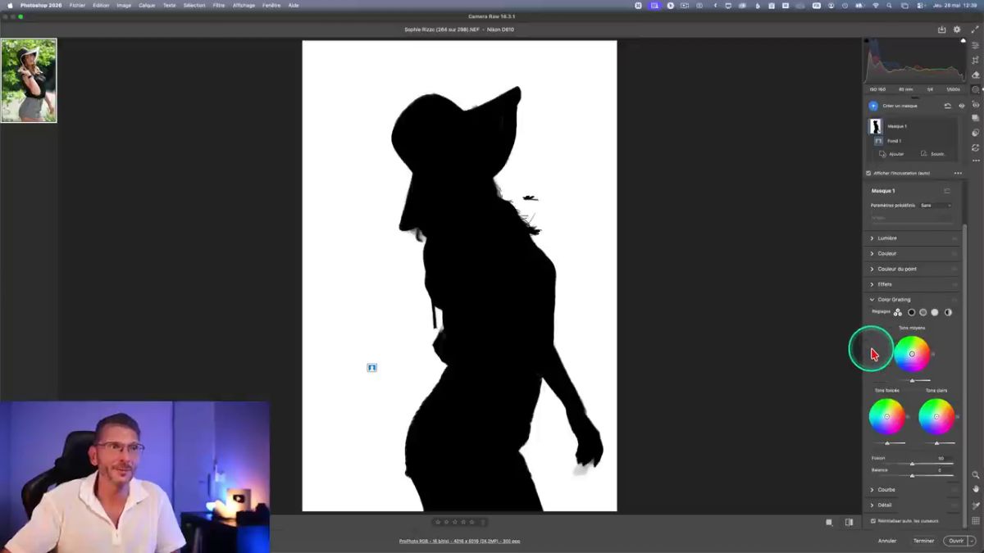Select shadows-only color grading view
The image size is (984, 553).
[911, 312]
